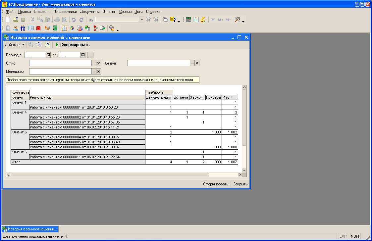Click the New document icon

tap(8, 20)
